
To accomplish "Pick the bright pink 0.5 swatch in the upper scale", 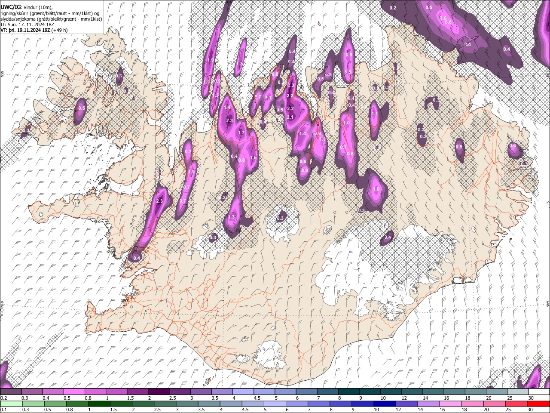I will click(x=73, y=392).
